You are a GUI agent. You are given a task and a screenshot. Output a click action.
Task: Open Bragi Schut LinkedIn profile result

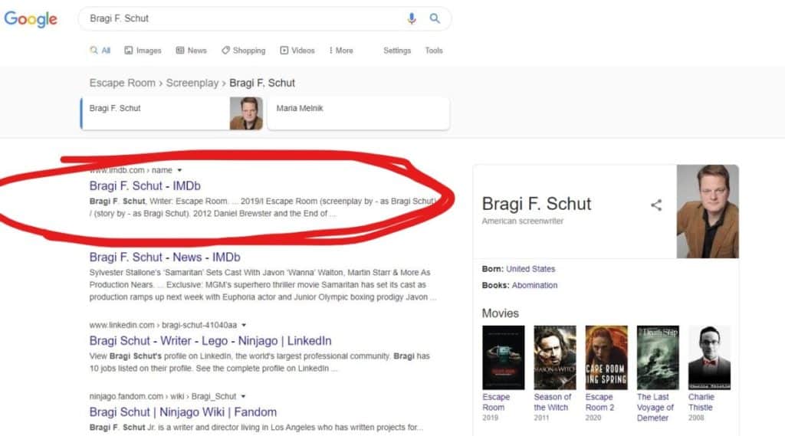pyautogui.click(x=210, y=340)
